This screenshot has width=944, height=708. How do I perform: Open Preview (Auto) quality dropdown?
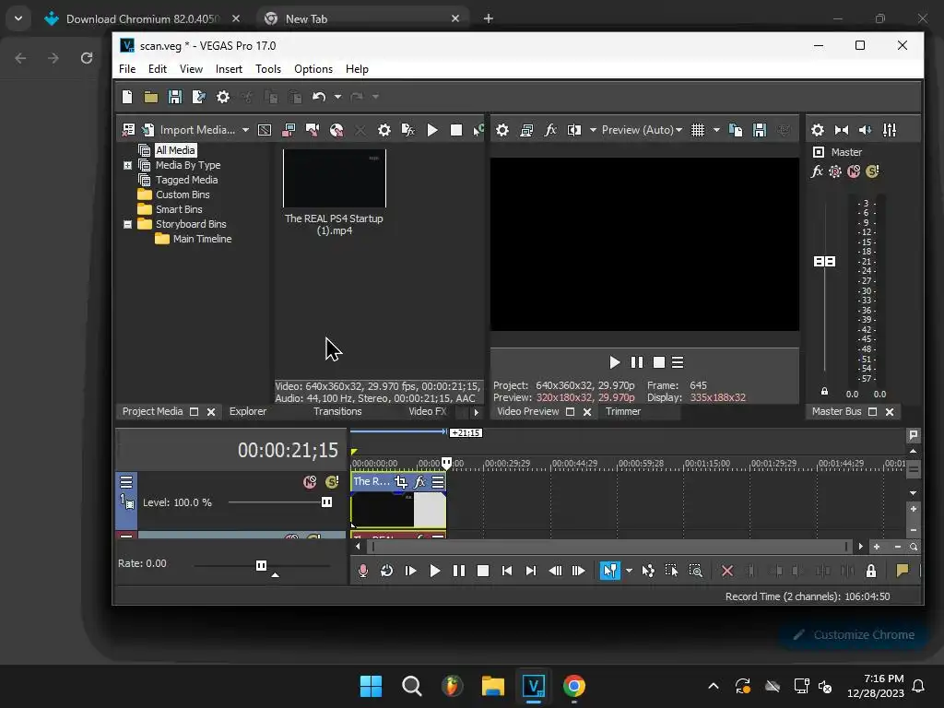tap(642, 130)
